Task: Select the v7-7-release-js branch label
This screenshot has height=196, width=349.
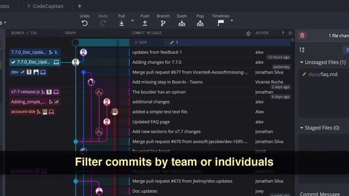Action: point(35,92)
